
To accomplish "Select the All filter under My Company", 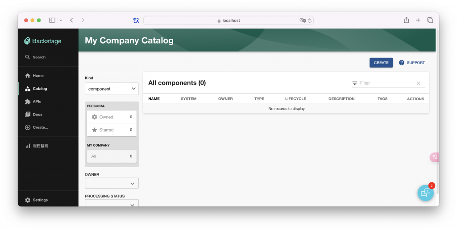I will 112,156.
